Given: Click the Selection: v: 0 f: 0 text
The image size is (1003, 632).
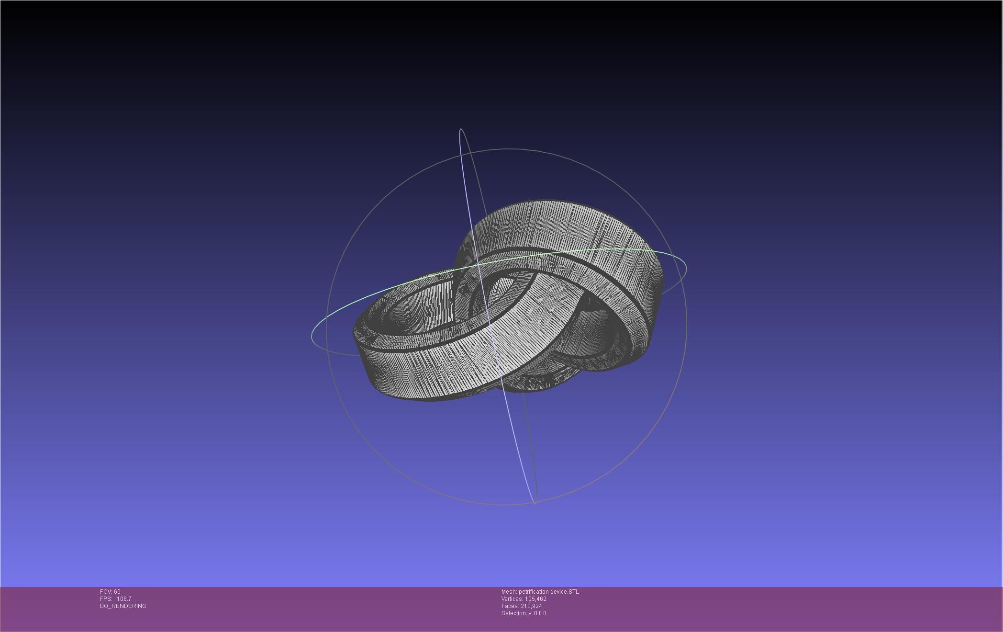Looking at the screenshot, I should coord(524,613).
